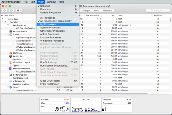Click the horizontal scrollbar of process list

[x=74, y=93]
